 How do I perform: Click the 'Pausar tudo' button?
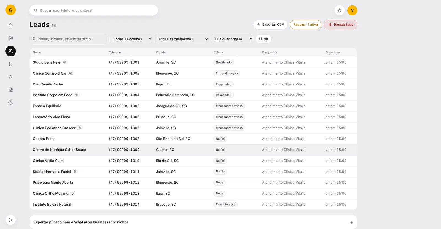click(340, 24)
